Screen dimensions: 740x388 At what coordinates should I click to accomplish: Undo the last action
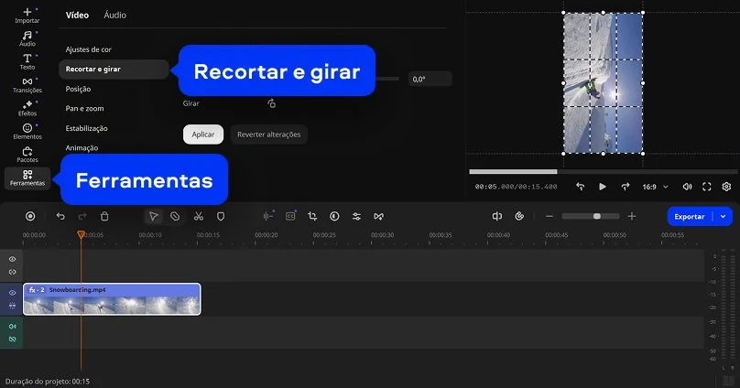(60, 216)
